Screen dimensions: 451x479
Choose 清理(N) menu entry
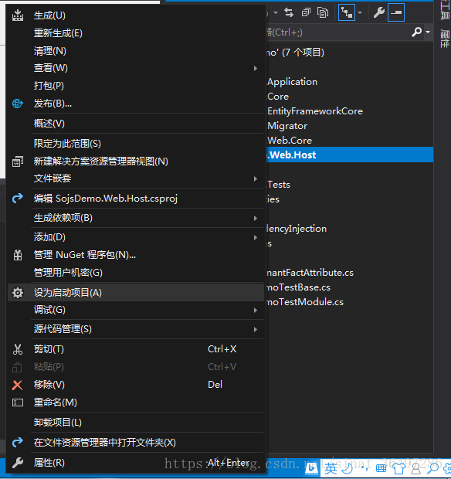pyautogui.click(x=136, y=51)
